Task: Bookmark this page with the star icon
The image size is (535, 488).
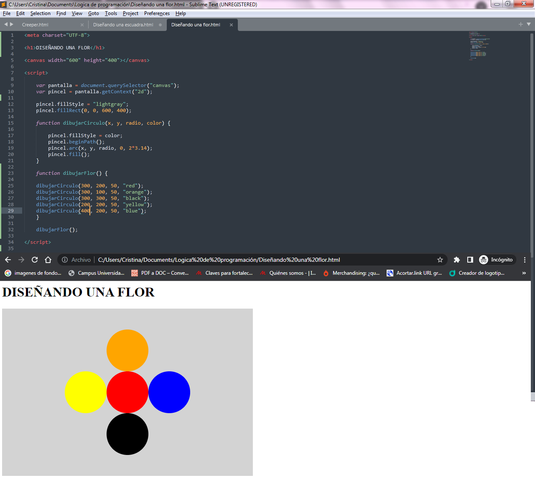Action: click(440, 260)
